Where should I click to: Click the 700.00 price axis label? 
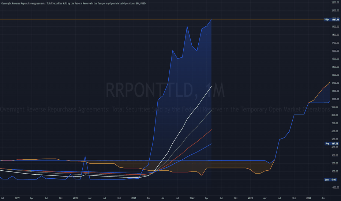(x=335, y=123)
